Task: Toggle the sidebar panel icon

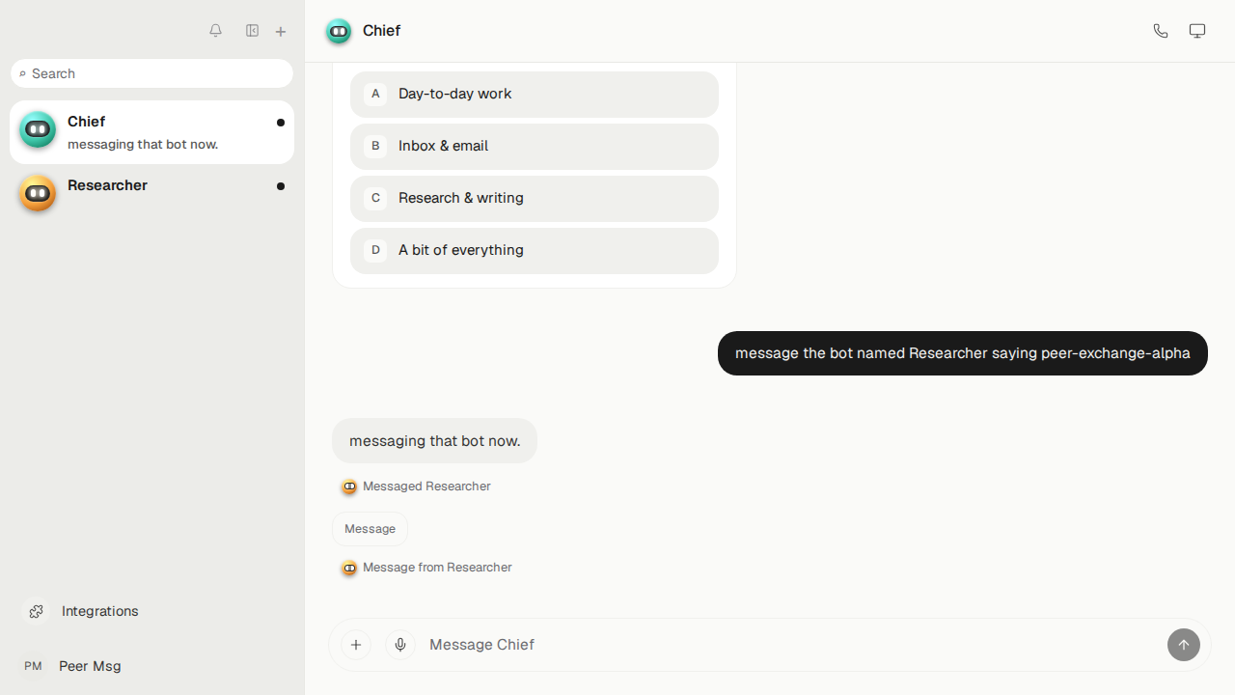Action: point(252,31)
